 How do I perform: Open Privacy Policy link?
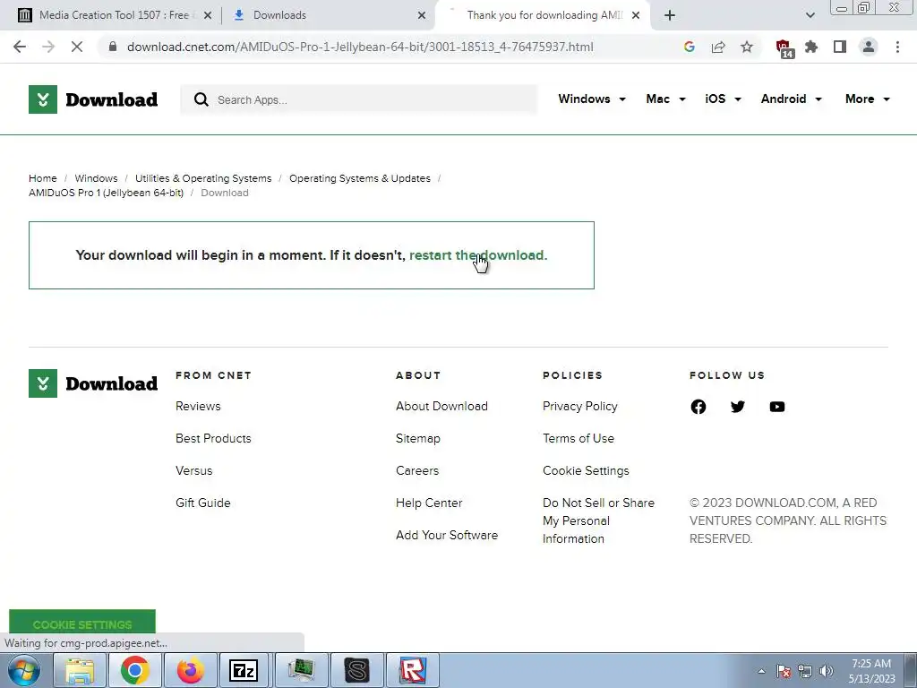pyautogui.click(x=580, y=406)
